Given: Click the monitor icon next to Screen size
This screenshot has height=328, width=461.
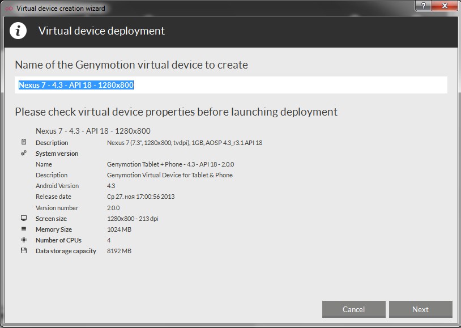Looking at the screenshot, I should coord(24,218).
